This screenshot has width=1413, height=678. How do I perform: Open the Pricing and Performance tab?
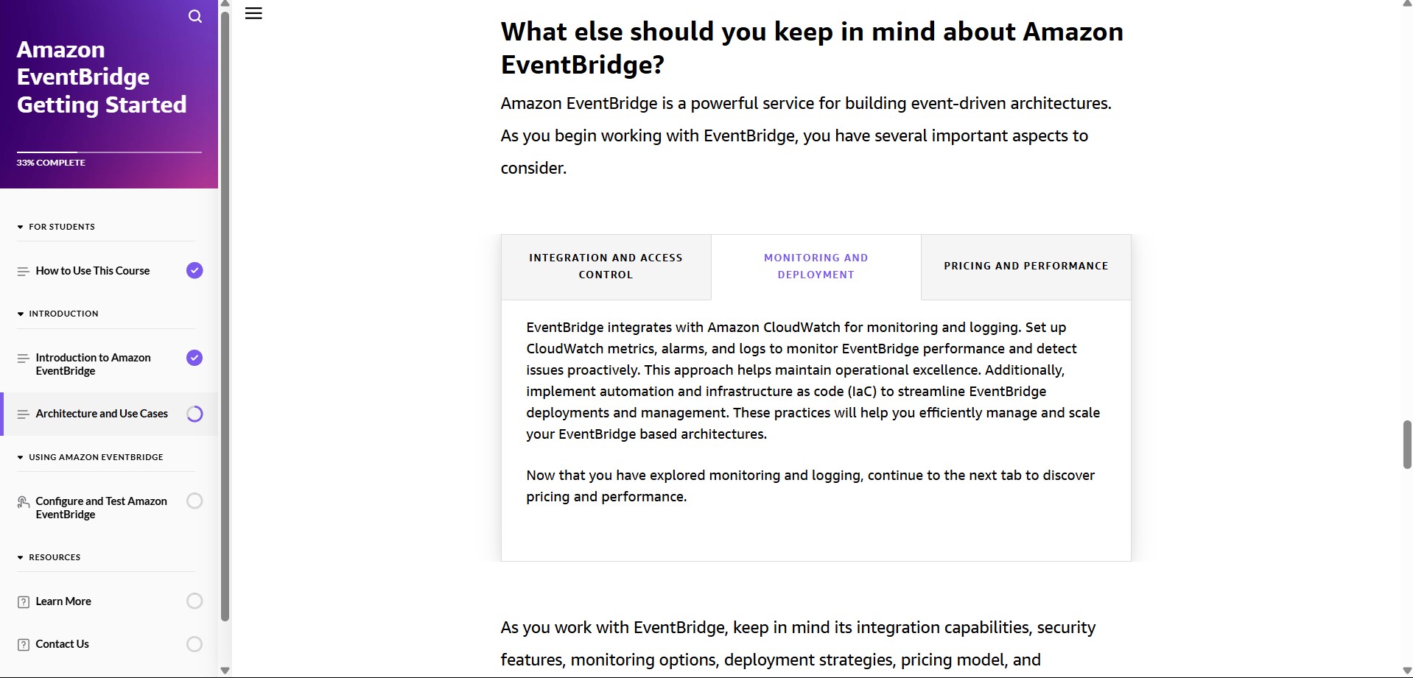point(1025,266)
